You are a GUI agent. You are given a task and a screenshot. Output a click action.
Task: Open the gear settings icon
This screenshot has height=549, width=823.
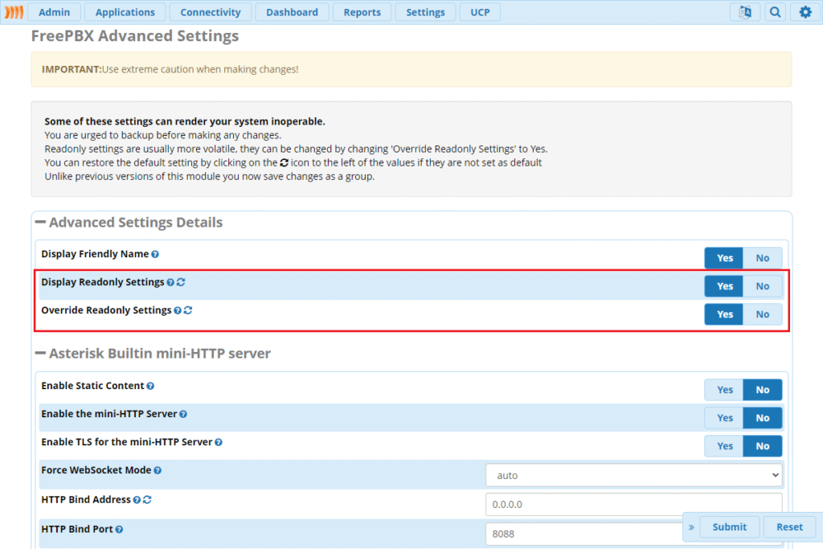click(805, 12)
